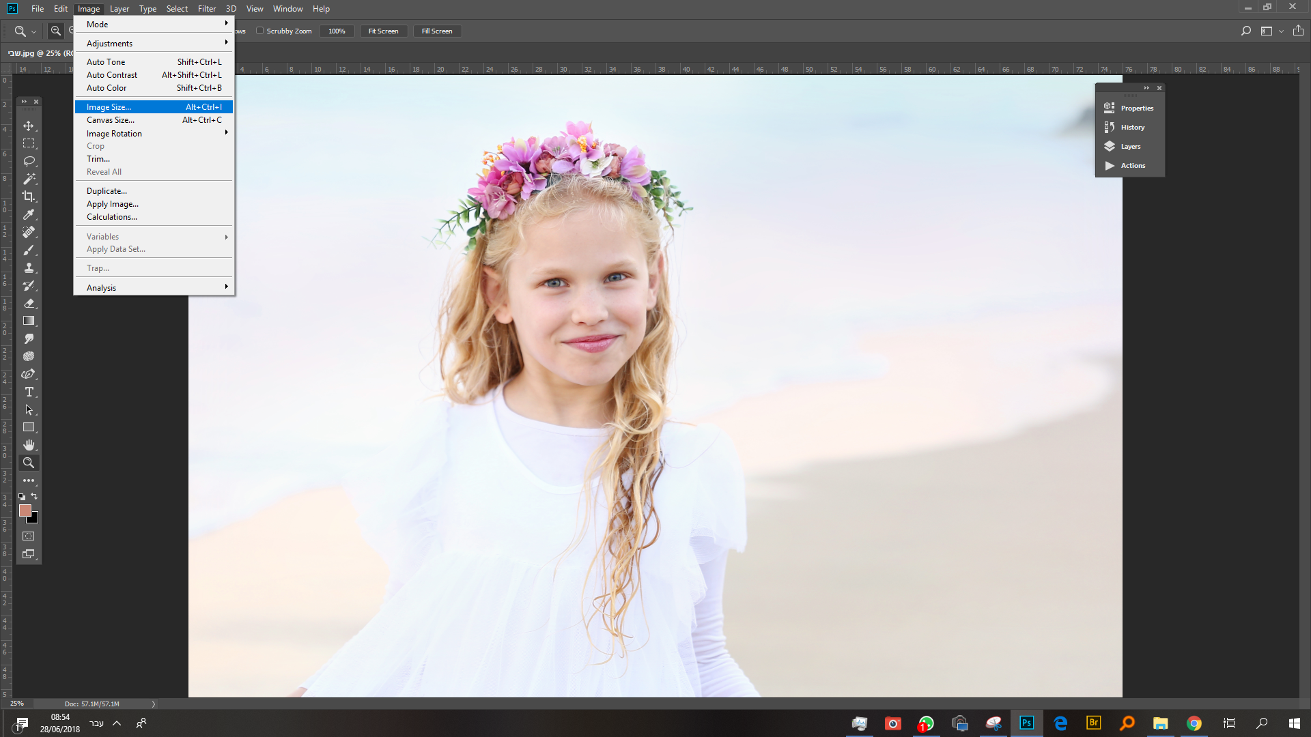Select the Brush tool
Viewport: 1311px width, 737px height.
pos(29,250)
